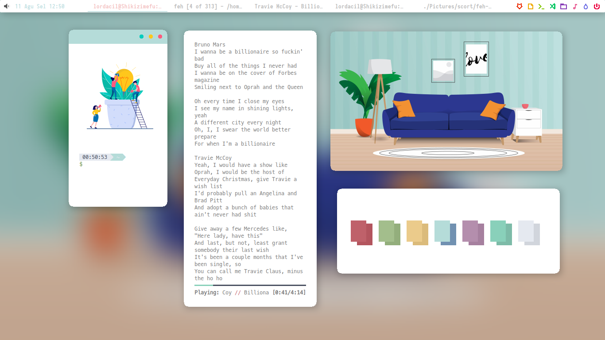Click the '~' directory segment in prompt
The height and width of the screenshot is (340, 605).
(118, 157)
